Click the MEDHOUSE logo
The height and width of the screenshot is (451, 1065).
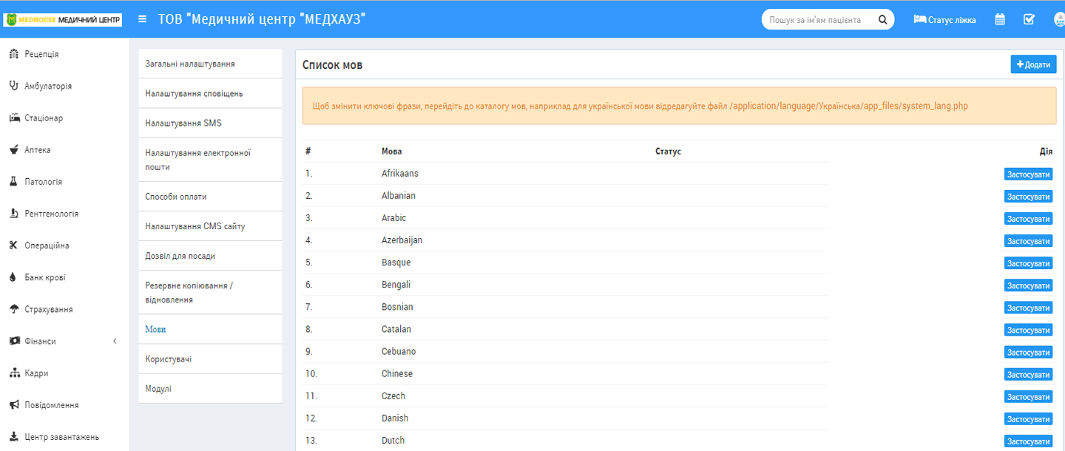[64, 20]
